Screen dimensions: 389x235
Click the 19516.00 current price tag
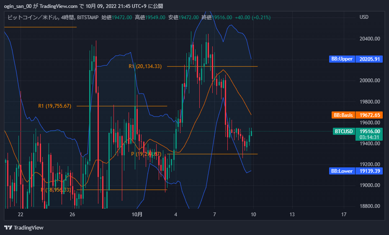point(369,131)
